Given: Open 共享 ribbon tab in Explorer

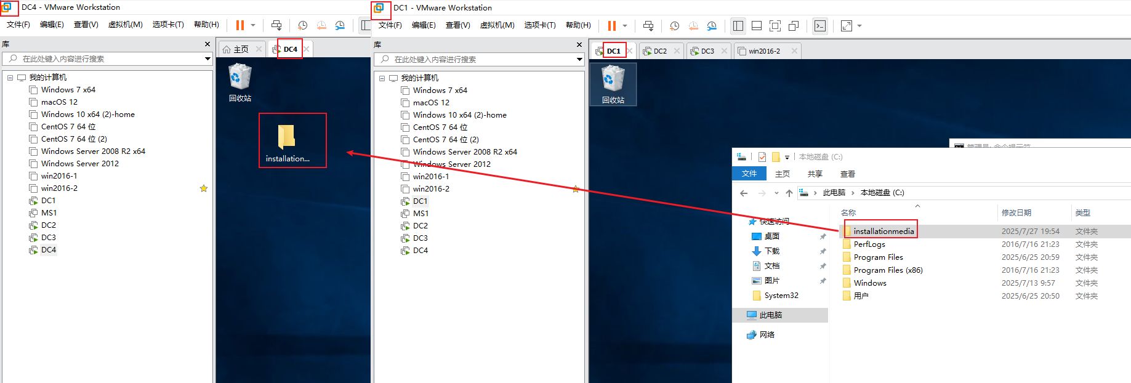Looking at the screenshot, I should point(815,174).
